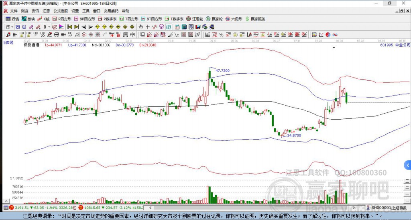Click the calendar icon
Viewport: 411px width, 220px height.
coord(177,27)
